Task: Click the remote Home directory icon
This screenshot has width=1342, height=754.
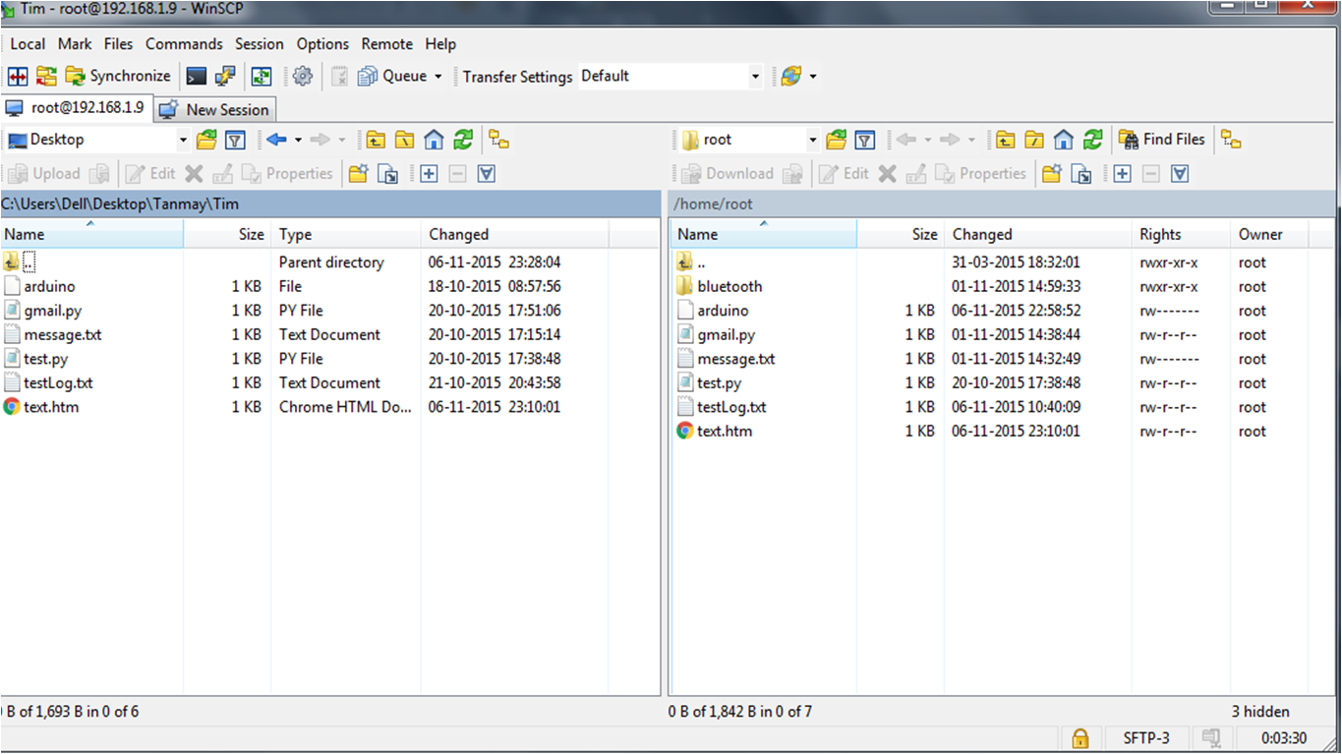Action: pyautogui.click(x=1063, y=140)
